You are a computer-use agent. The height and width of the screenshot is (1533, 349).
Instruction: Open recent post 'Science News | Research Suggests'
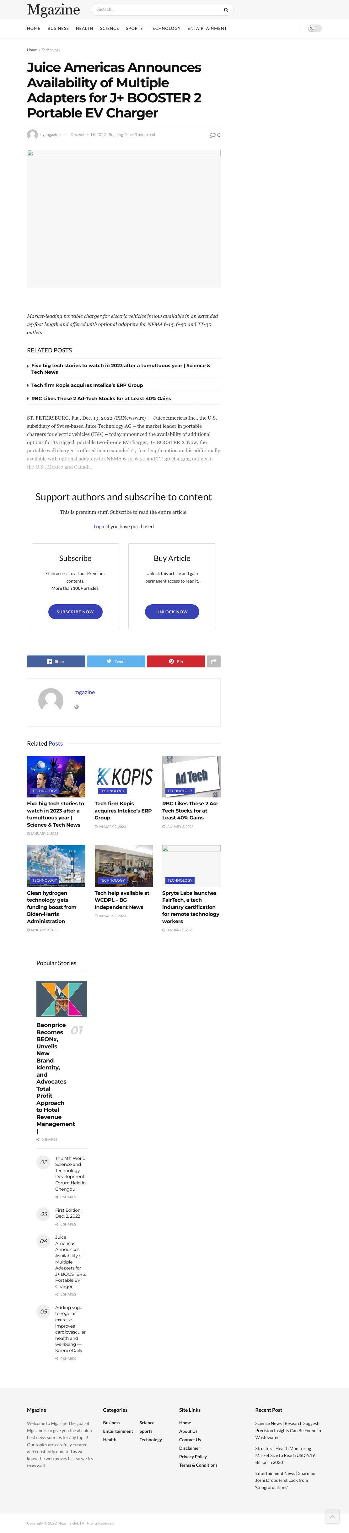[288, 1430]
